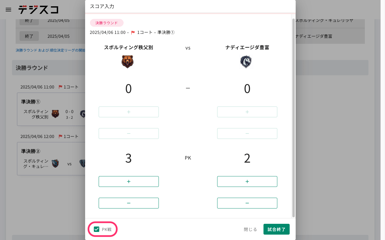385x240 pixels.
Task: Click team icon in 準決勝② match card
Action: point(55,163)
